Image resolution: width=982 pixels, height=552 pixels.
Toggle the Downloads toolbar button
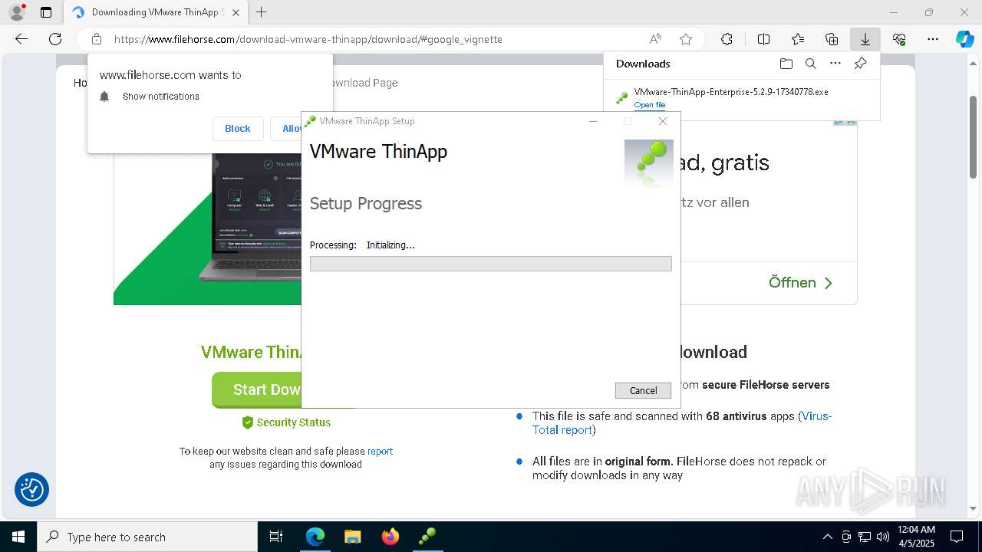[865, 39]
